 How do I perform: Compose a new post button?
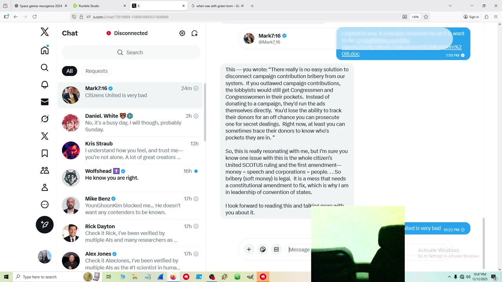[x=45, y=225]
